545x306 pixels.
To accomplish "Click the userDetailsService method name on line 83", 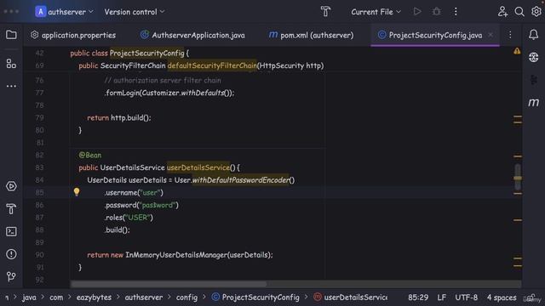I will pos(198,167).
